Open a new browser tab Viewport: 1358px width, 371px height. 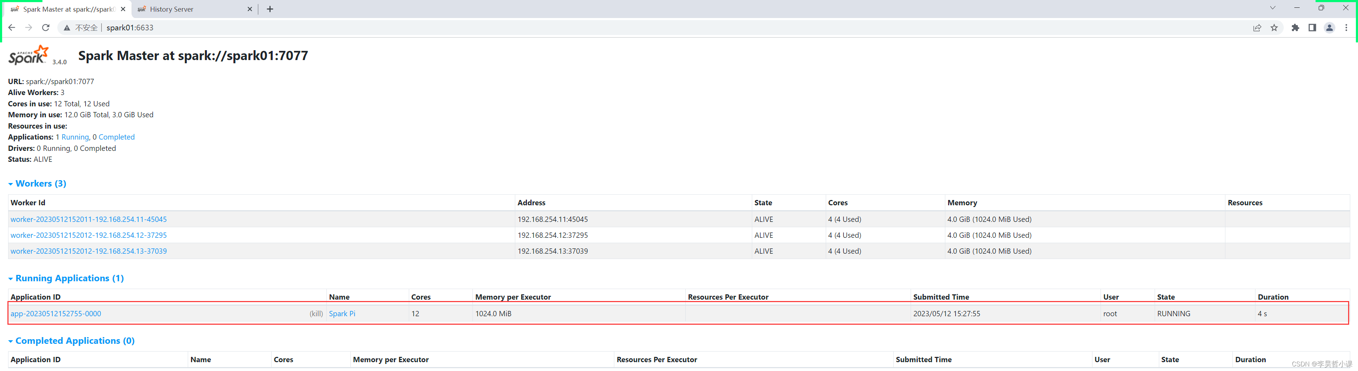tap(270, 9)
